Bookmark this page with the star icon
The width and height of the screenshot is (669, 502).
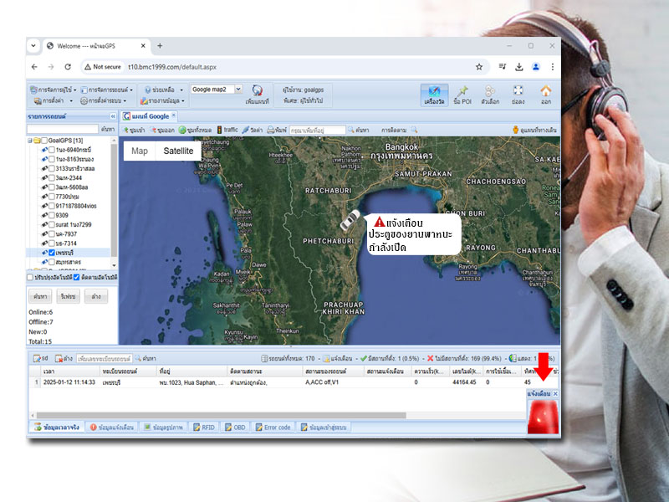tap(479, 67)
